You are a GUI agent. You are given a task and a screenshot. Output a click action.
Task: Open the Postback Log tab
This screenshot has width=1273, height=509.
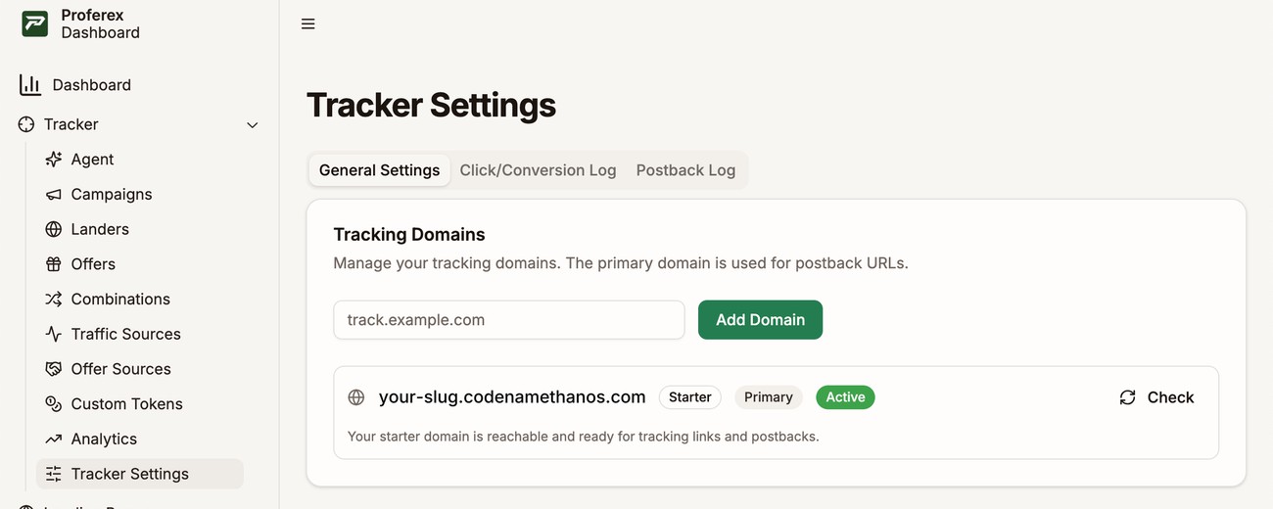[685, 170]
